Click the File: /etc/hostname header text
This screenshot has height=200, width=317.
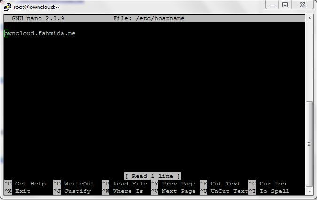tap(149, 18)
